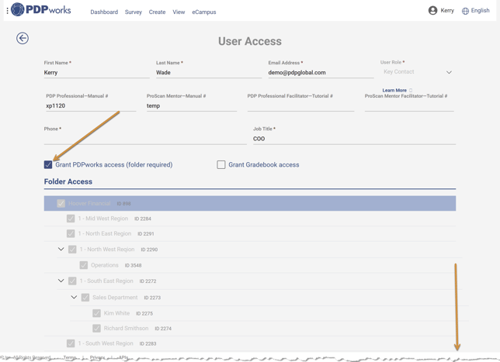The image size is (500, 362).
Task: Toggle South East Region checkbox
Action: coord(72,281)
